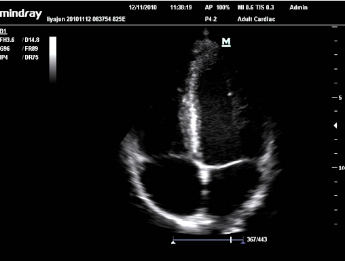Click the FH3.6 frequency value

[7, 40]
